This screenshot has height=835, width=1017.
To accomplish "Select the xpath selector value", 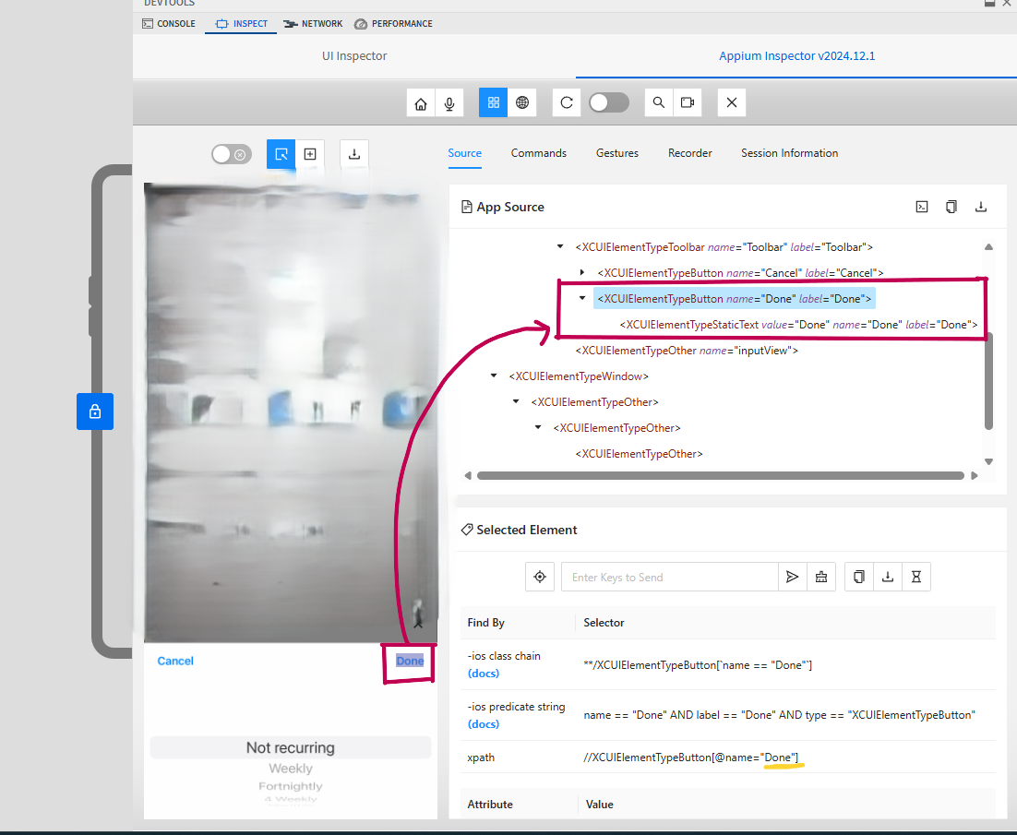I will pos(690,757).
